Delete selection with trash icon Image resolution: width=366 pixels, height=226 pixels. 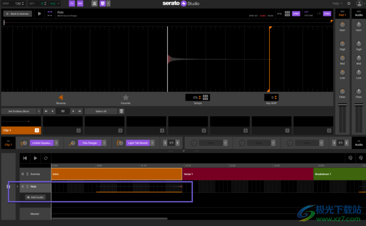tap(121, 111)
